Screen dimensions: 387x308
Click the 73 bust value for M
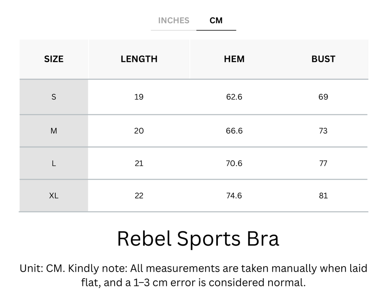[323, 131]
